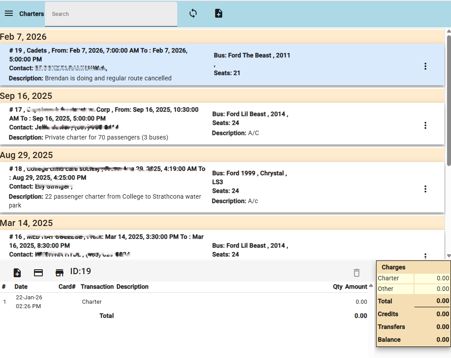Add new transaction for ID:19
451x358 pixels.
point(17,272)
